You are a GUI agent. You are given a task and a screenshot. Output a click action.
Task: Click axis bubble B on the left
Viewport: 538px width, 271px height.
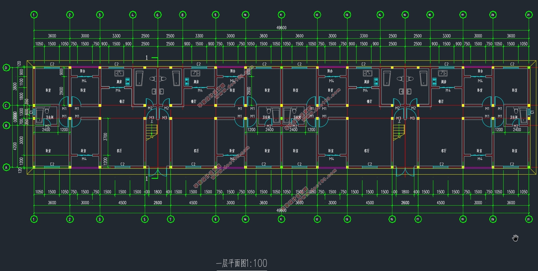pos(6,126)
